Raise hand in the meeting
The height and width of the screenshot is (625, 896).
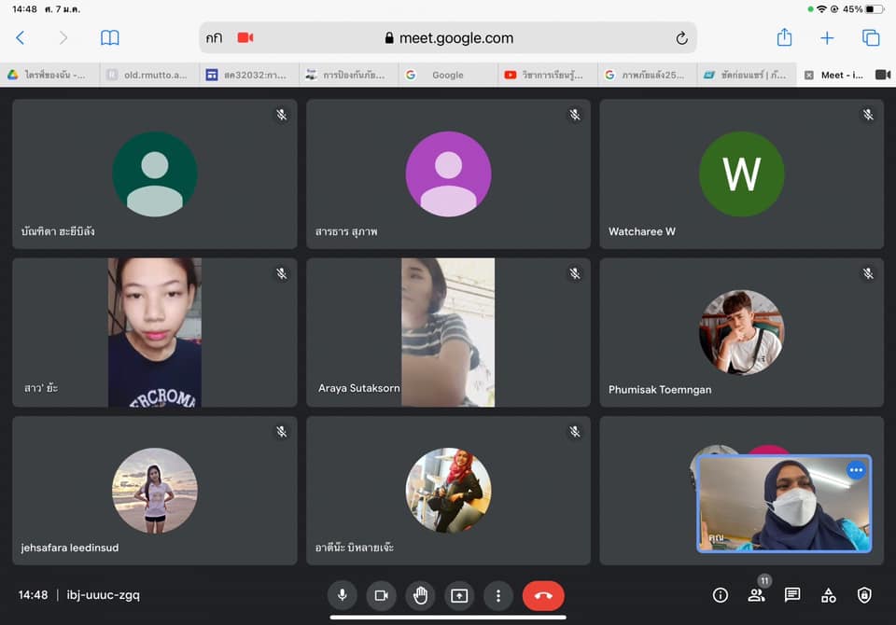[420, 595]
